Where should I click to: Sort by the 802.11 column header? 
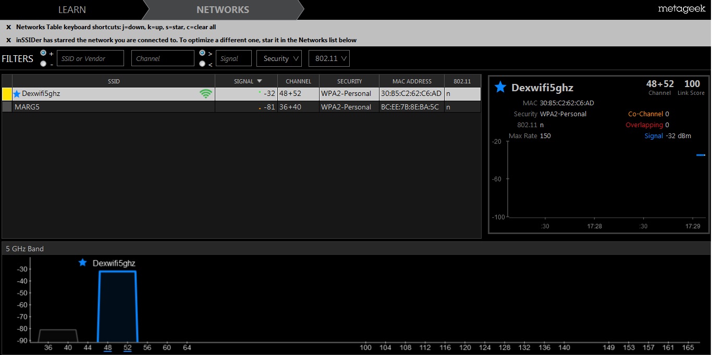[x=462, y=81]
